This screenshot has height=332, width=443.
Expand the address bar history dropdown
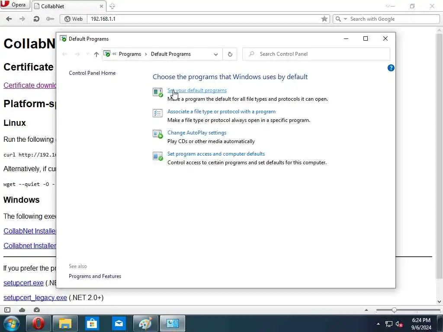click(x=216, y=54)
